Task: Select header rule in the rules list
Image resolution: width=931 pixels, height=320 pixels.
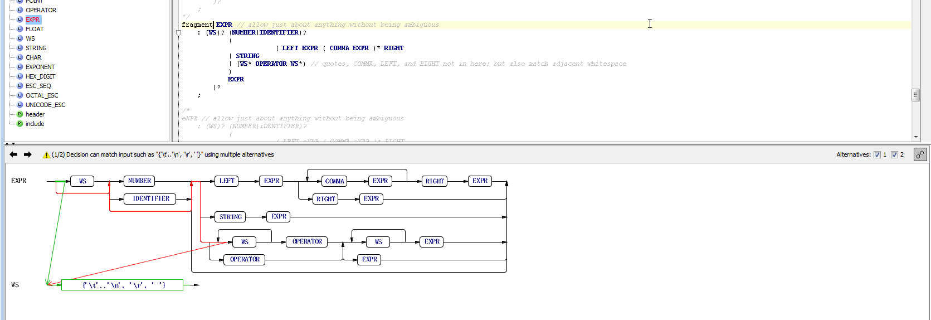Action: click(35, 114)
